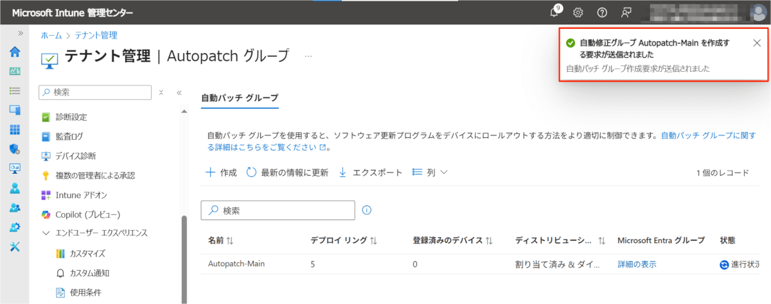Open 診断設定 menu item
The image size is (771, 304).
(x=71, y=117)
